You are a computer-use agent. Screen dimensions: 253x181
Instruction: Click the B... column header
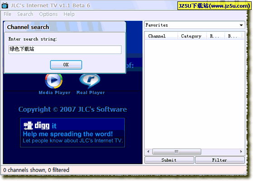pyautogui.click(x=233, y=36)
